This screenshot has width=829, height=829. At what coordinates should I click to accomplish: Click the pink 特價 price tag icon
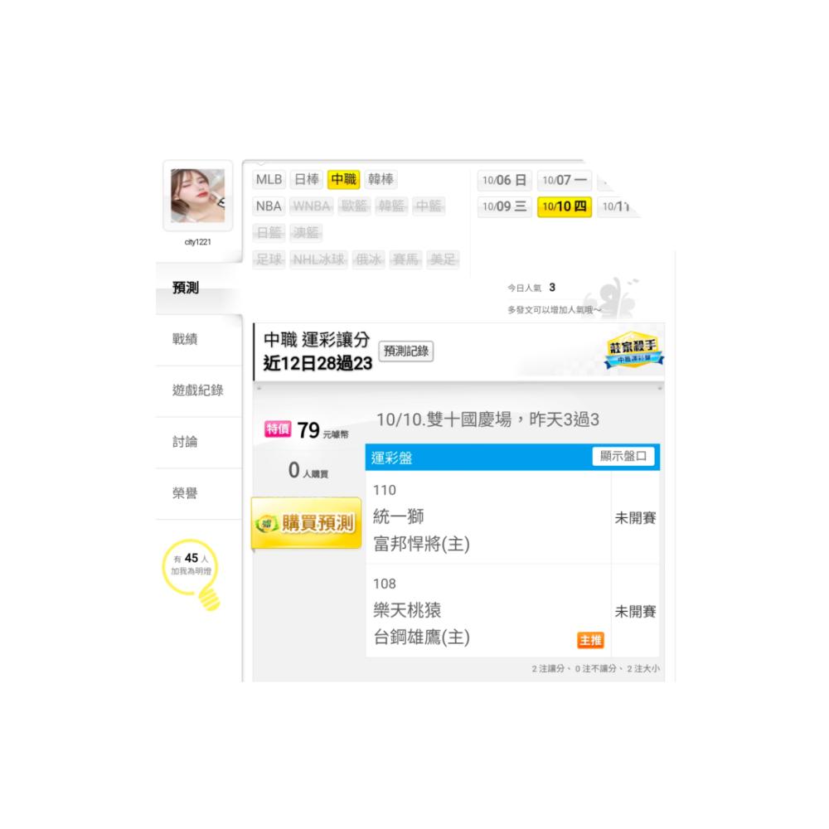point(278,429)
